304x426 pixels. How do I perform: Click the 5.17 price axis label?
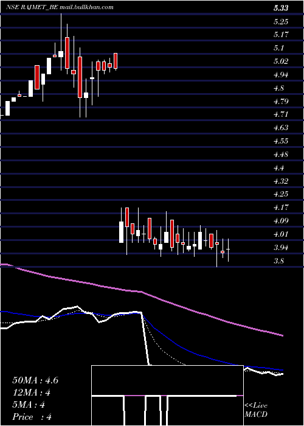tap(281, 35)
